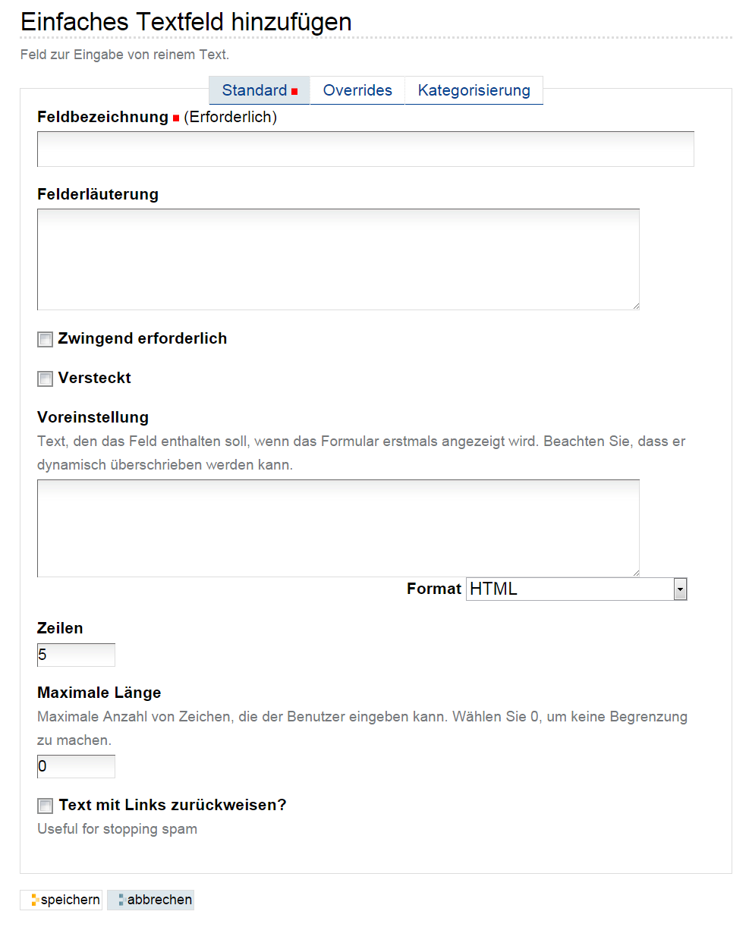Screen dimensions: 749x927
Task: Open the Kategorisierung tab
Action: click(x=474, y=90)
